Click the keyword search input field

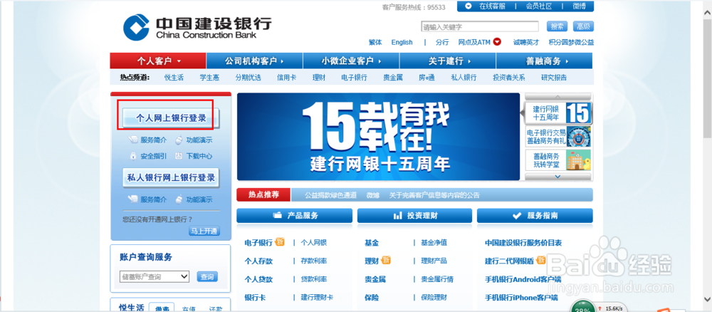tap(480, 27)
